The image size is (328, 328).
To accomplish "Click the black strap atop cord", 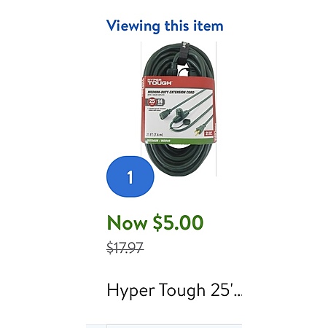I will click(x=184, y=52).
